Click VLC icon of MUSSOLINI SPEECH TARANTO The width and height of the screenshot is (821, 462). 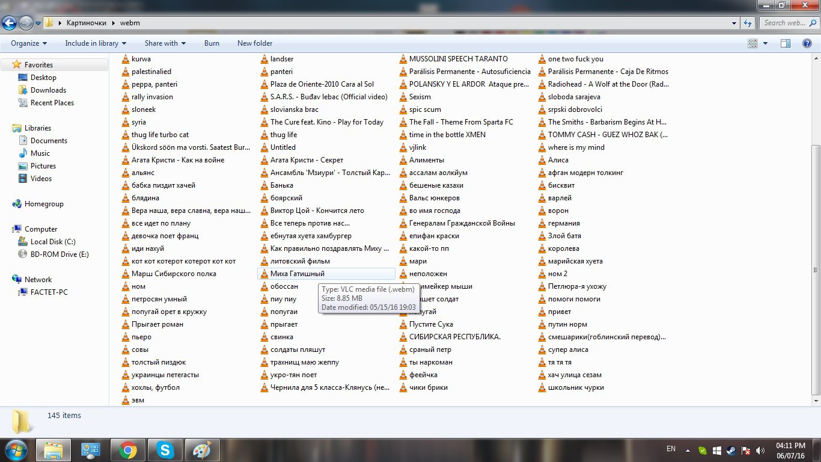(403, 59)
